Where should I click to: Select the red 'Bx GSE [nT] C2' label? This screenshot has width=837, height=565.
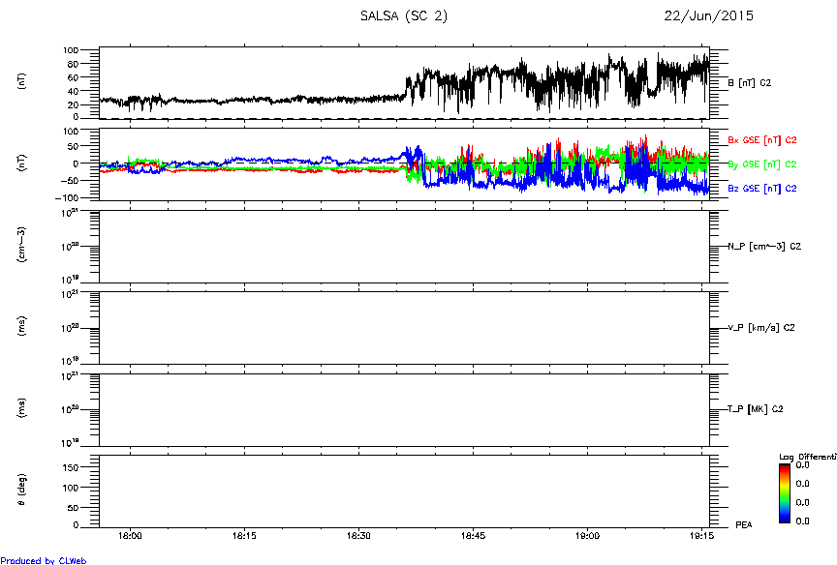pyautogui.click(x=762, y=140)
